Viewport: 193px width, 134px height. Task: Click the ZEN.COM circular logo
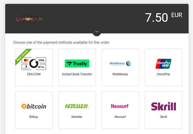click(34, 64)
